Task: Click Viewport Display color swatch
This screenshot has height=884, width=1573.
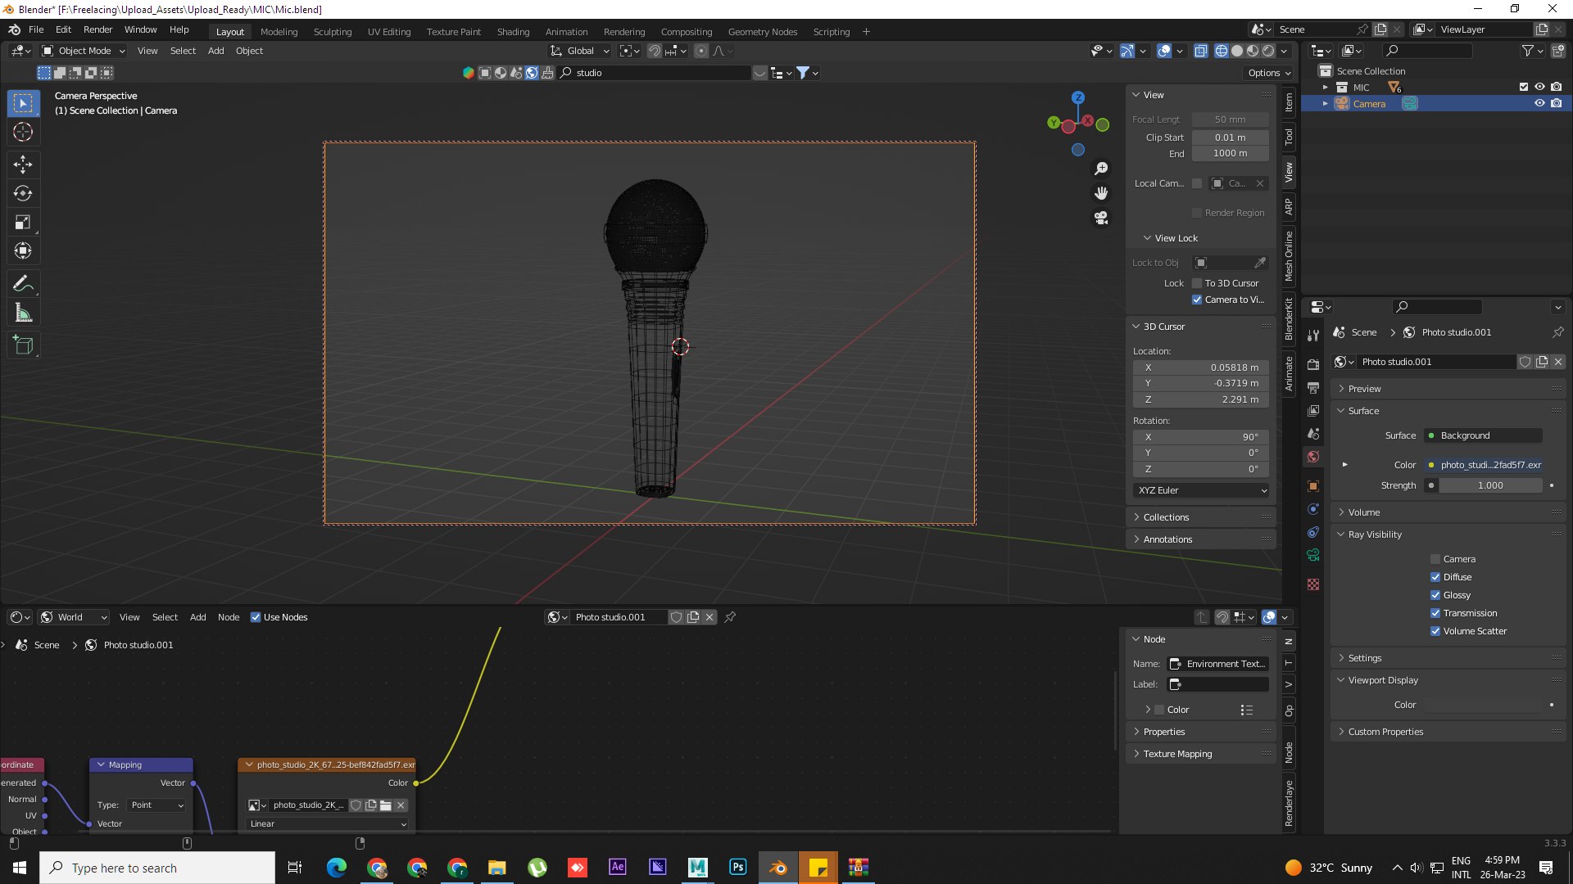Action: [x=1483, y=705]
